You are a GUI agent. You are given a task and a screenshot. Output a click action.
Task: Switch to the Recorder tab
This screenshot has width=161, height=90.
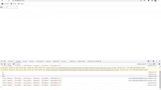(81, 61)
